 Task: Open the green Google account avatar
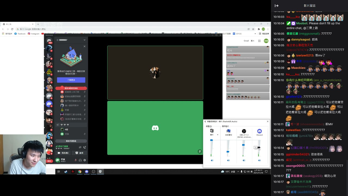(266, 41)
